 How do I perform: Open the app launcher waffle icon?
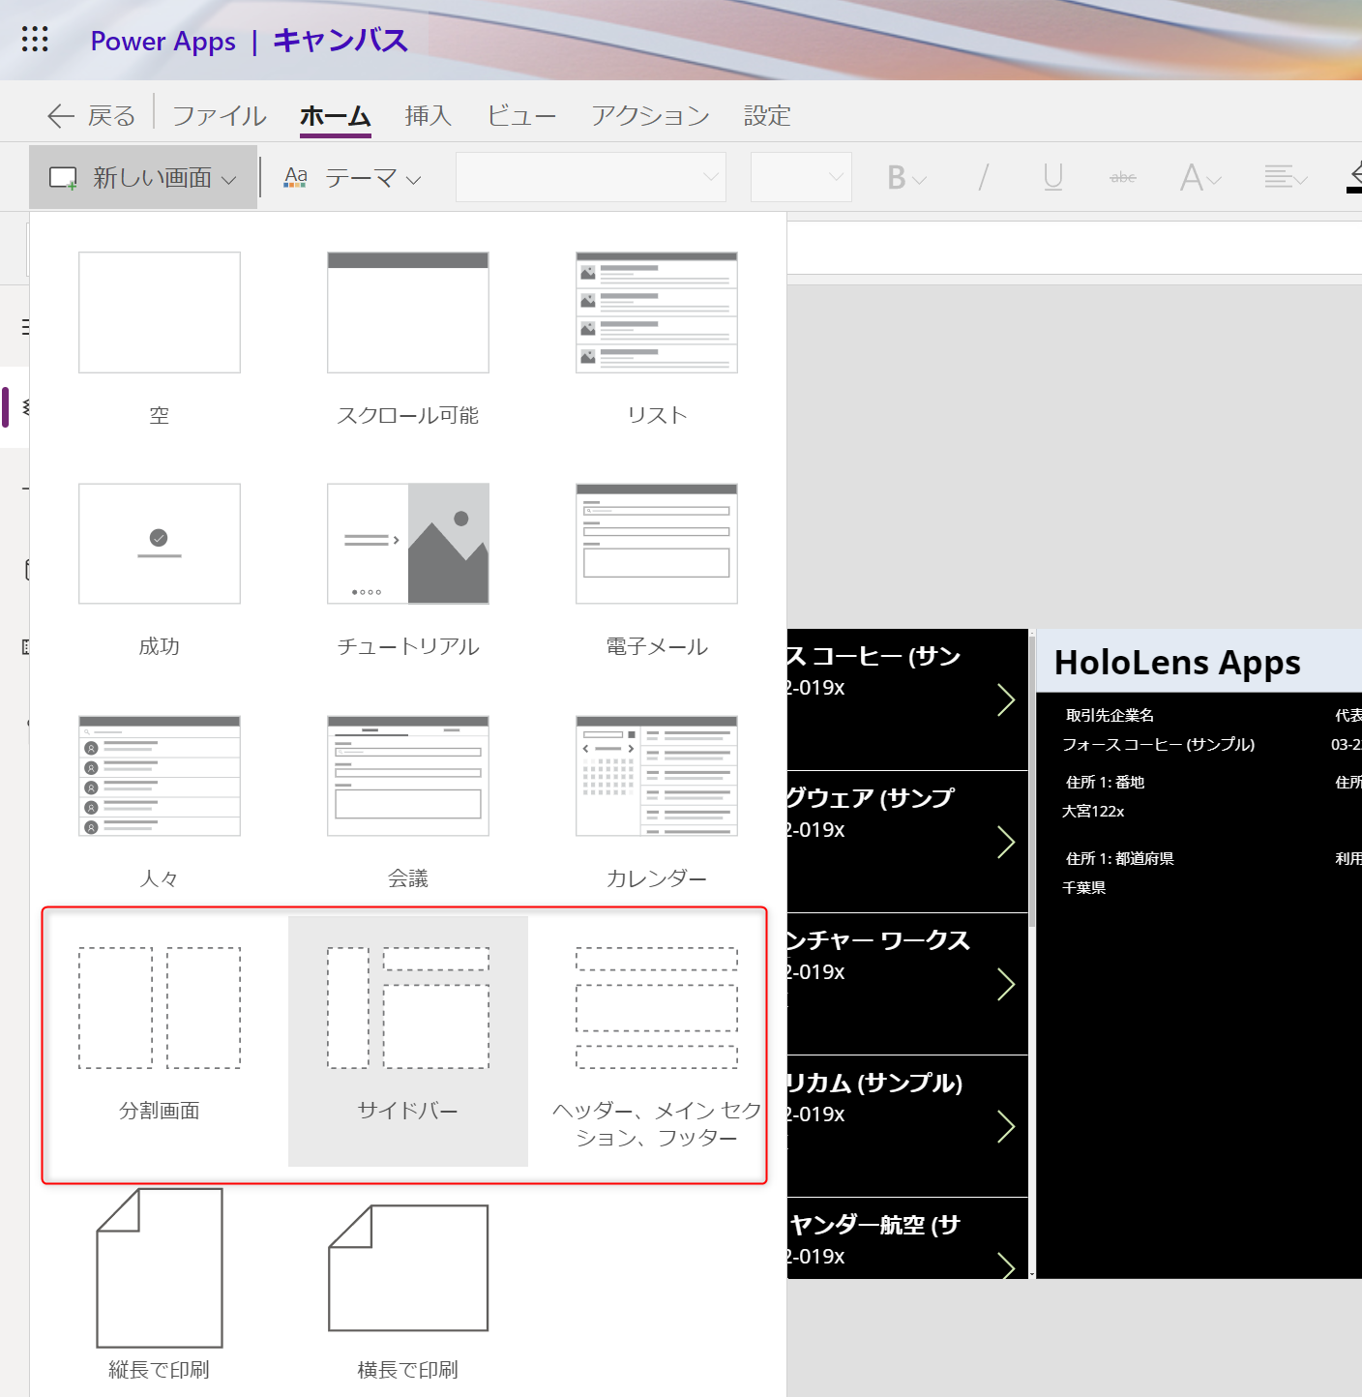(35, 40)
